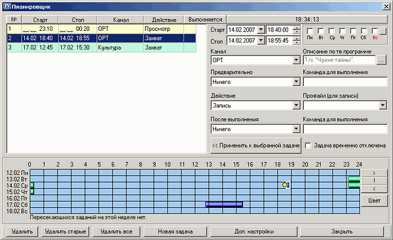Select task row 3 Культура
The height and width of the screenshot is (240, 393).
(102, 47)
